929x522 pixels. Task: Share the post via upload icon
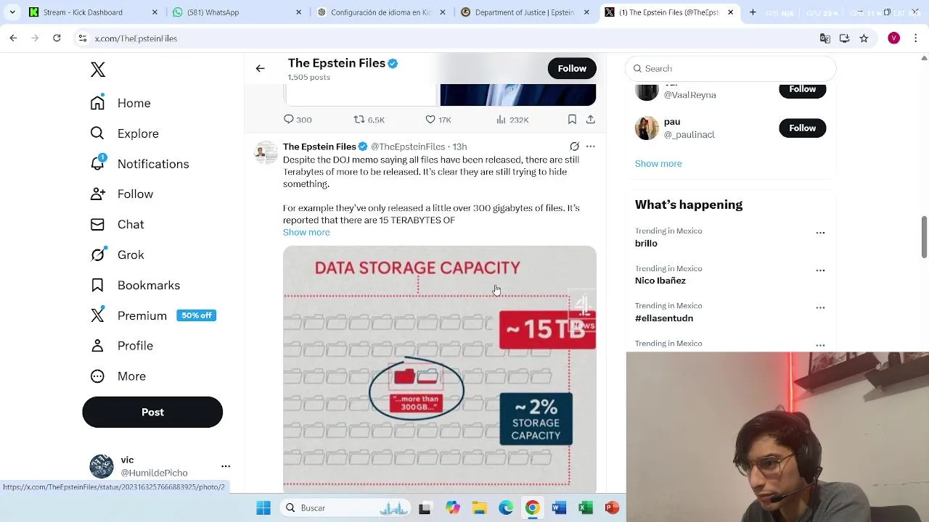click(x=591, y=119)
